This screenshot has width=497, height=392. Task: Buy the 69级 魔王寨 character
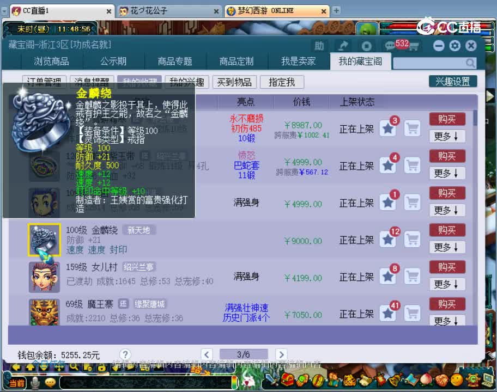tap(447, 304)
